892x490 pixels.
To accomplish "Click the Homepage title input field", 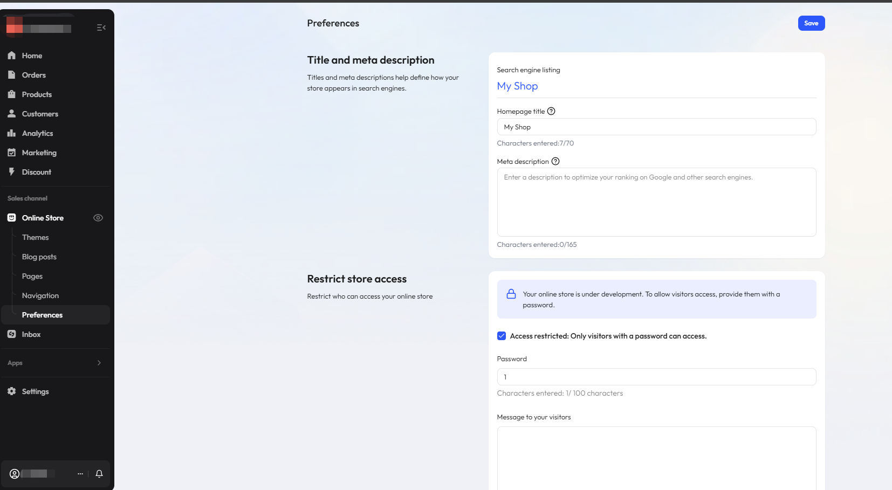I will [656, 127].
